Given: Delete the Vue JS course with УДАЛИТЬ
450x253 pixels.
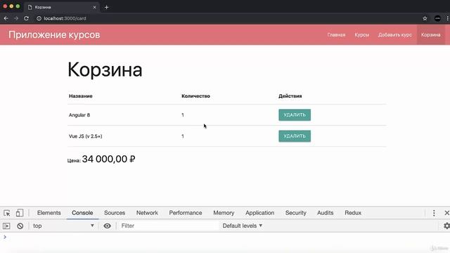Looking at the screenshot, I should pos(295,136).
